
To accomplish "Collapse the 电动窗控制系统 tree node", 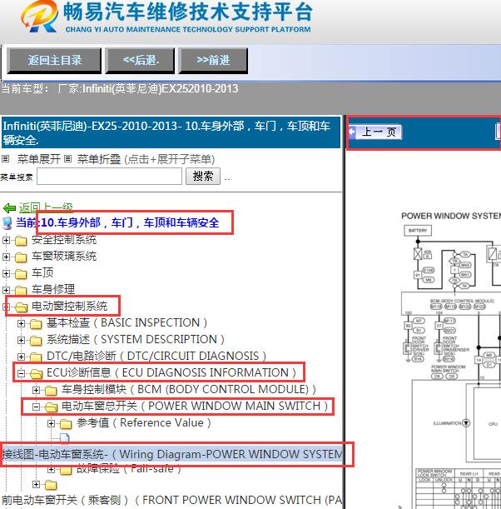I will [6, 307].
